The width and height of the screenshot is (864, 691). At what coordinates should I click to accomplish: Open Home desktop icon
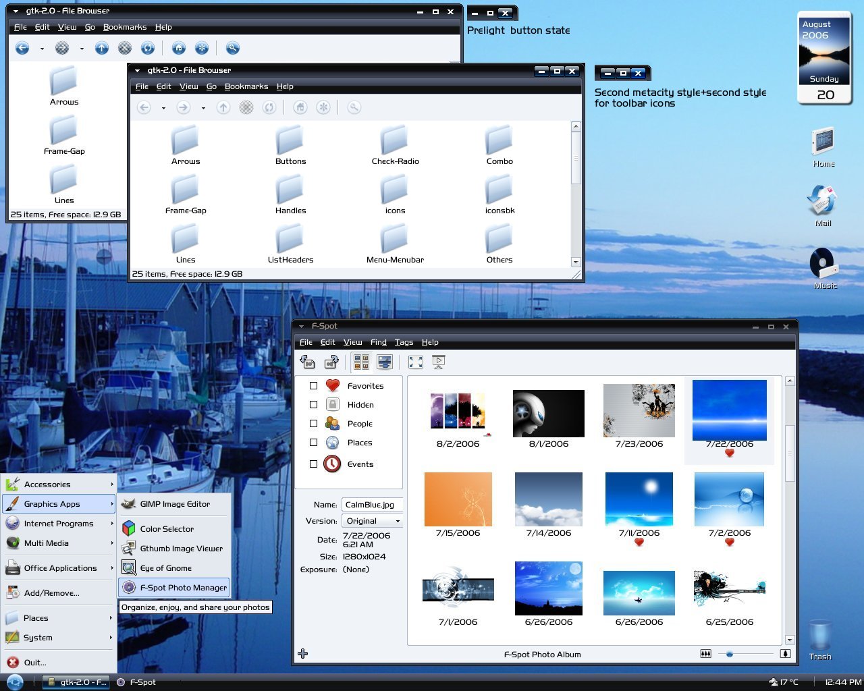[823, 148]
